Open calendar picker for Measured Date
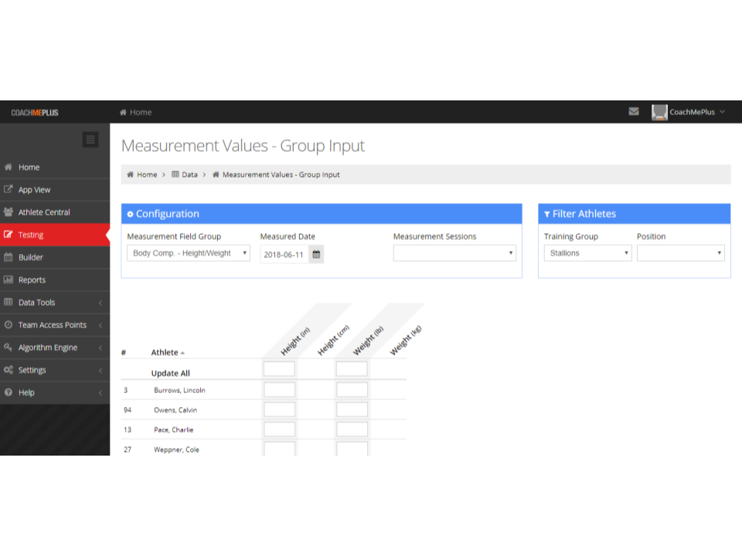 (316, 254)
